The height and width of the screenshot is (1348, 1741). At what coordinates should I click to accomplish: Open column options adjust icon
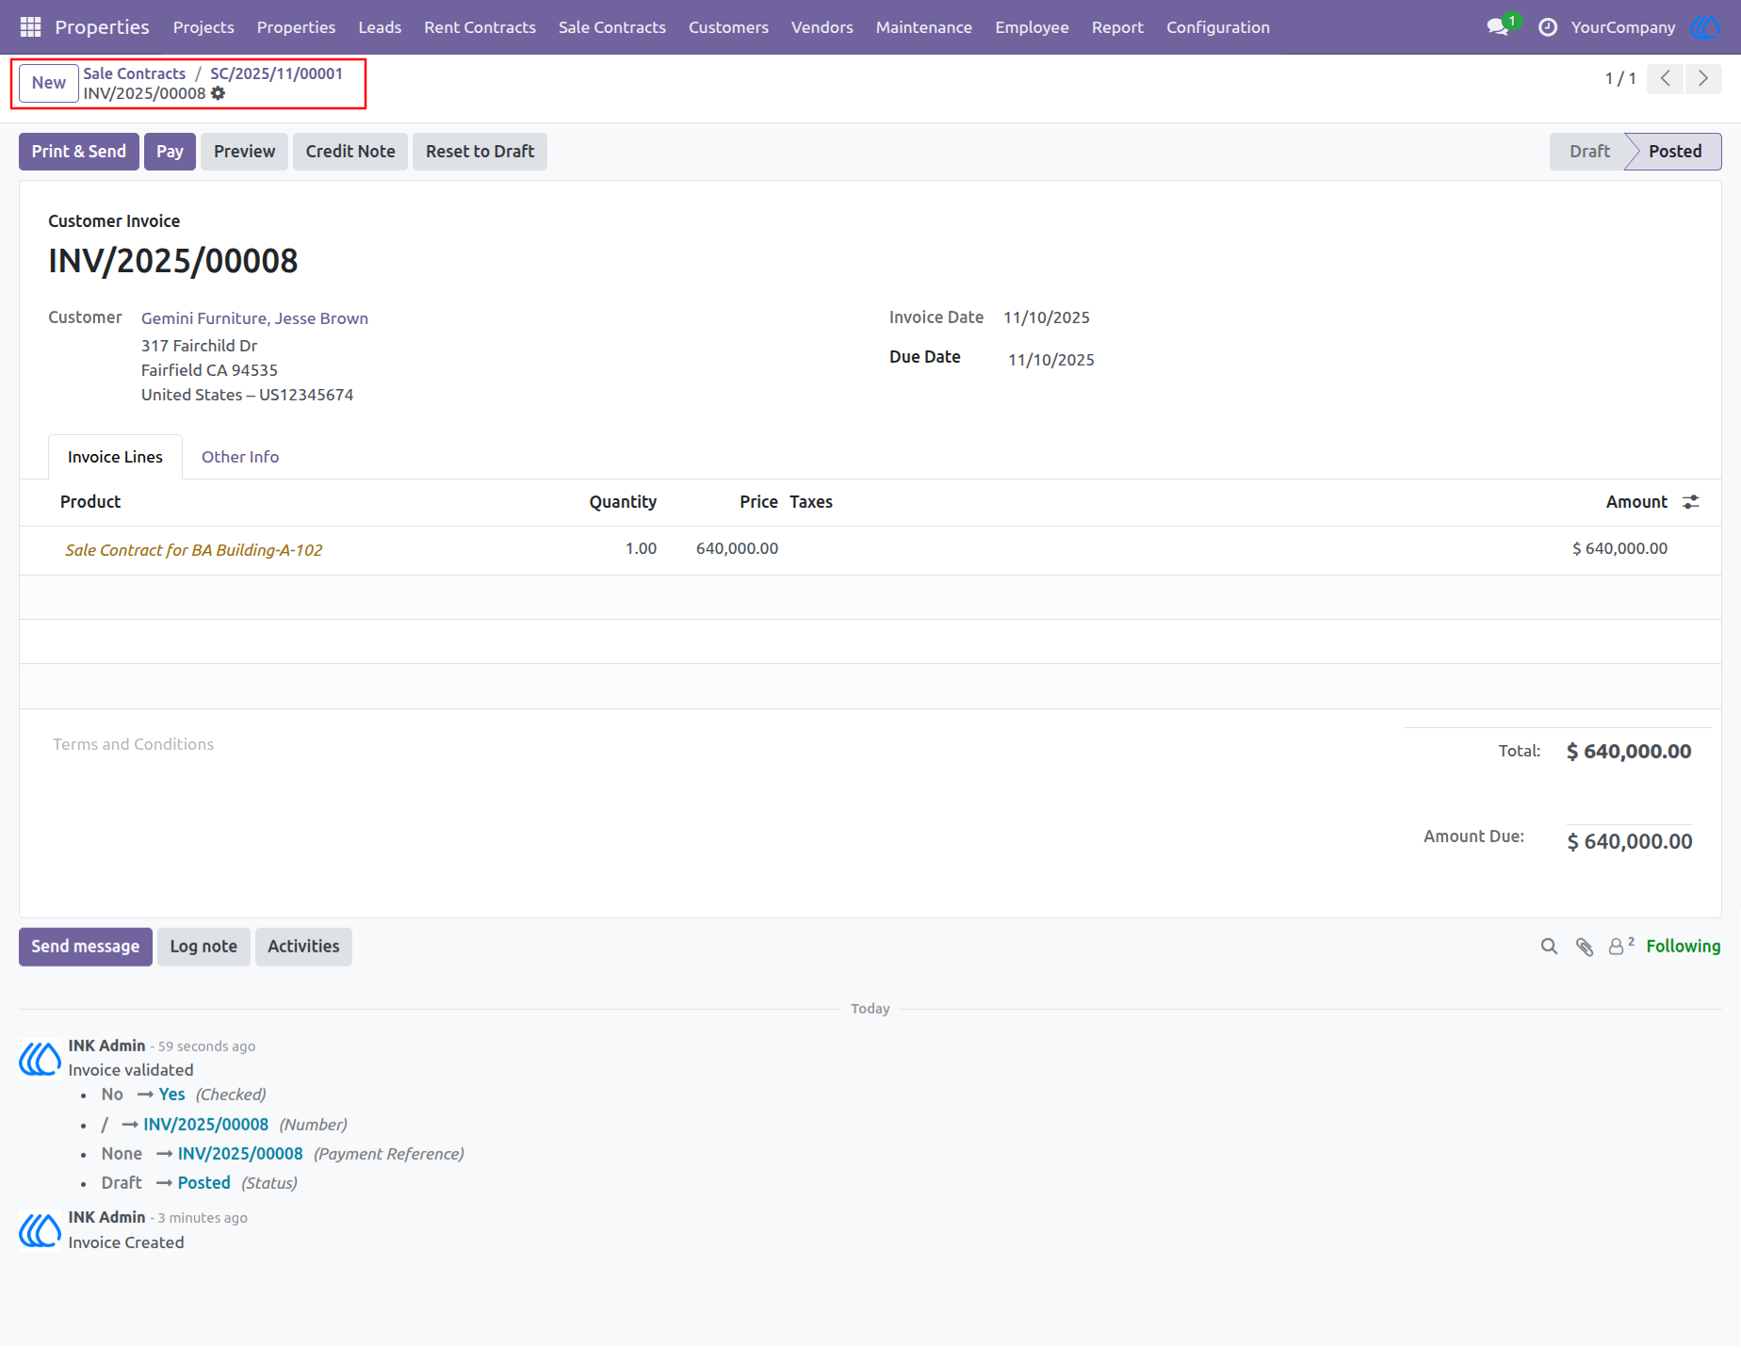click(x=1691, y=502)
